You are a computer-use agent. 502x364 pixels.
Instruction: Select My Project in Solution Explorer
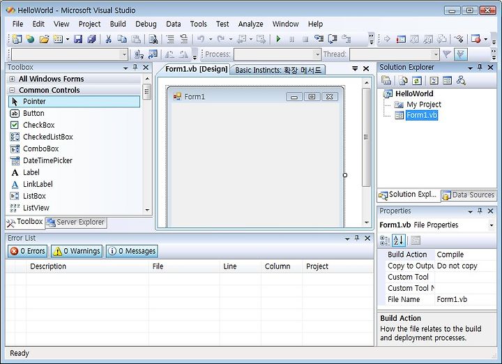(x=424, y=105)
